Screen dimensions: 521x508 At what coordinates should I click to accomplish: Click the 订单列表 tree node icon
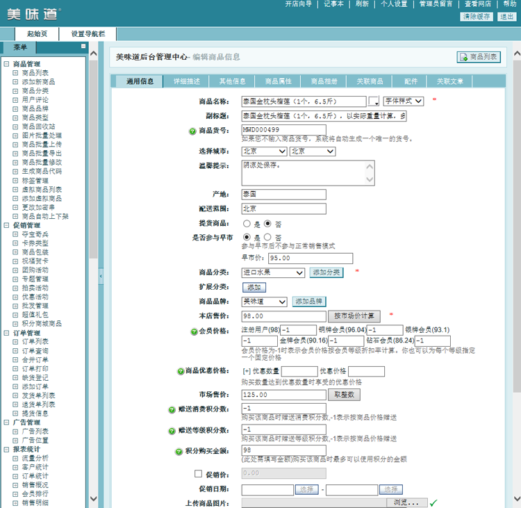pos(15,342)
